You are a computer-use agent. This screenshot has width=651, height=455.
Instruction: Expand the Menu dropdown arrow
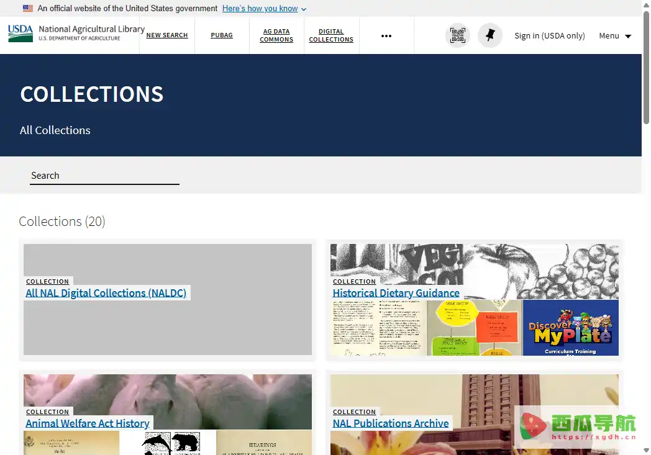click(628, 37)
